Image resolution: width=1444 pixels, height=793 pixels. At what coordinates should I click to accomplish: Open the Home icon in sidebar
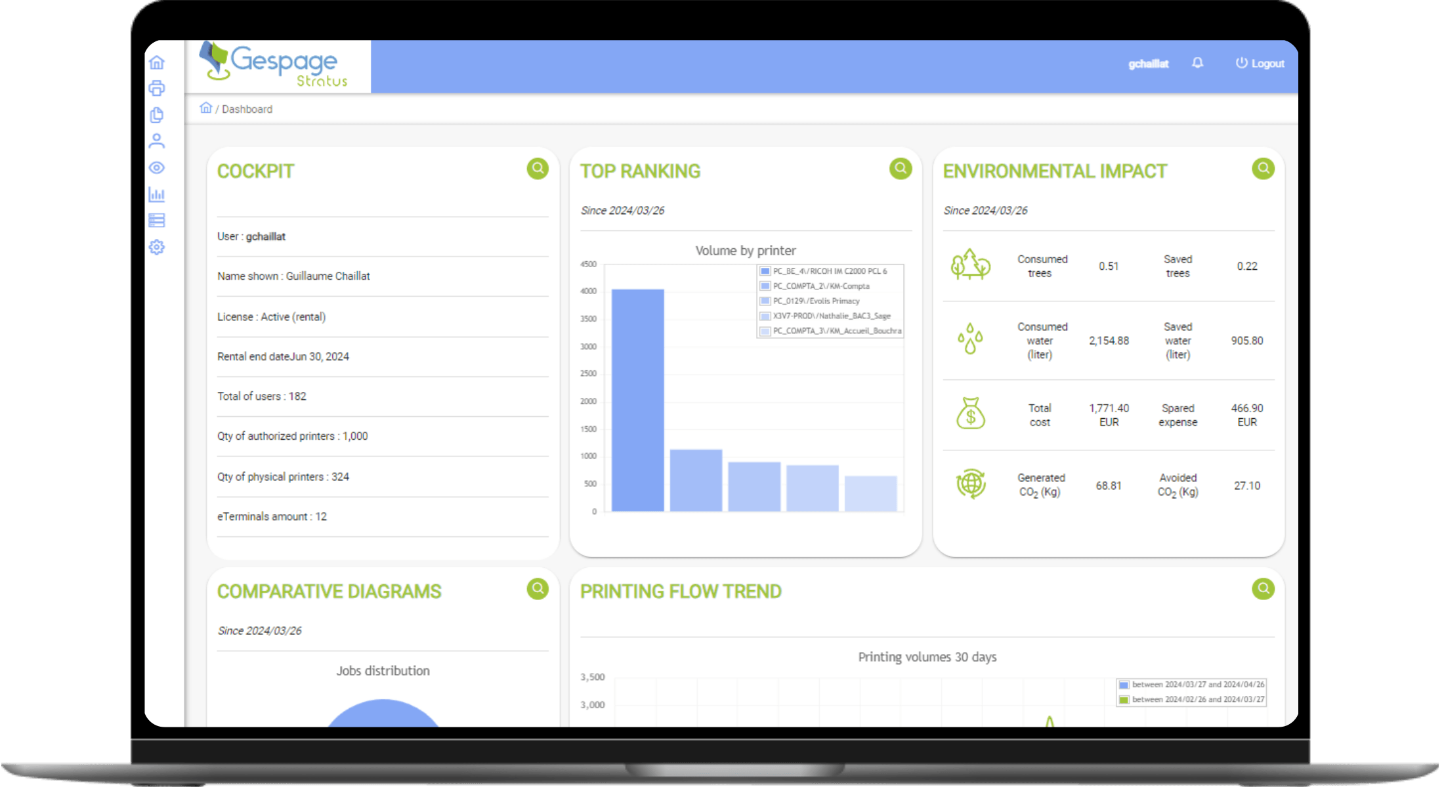[x=157, y=63]
